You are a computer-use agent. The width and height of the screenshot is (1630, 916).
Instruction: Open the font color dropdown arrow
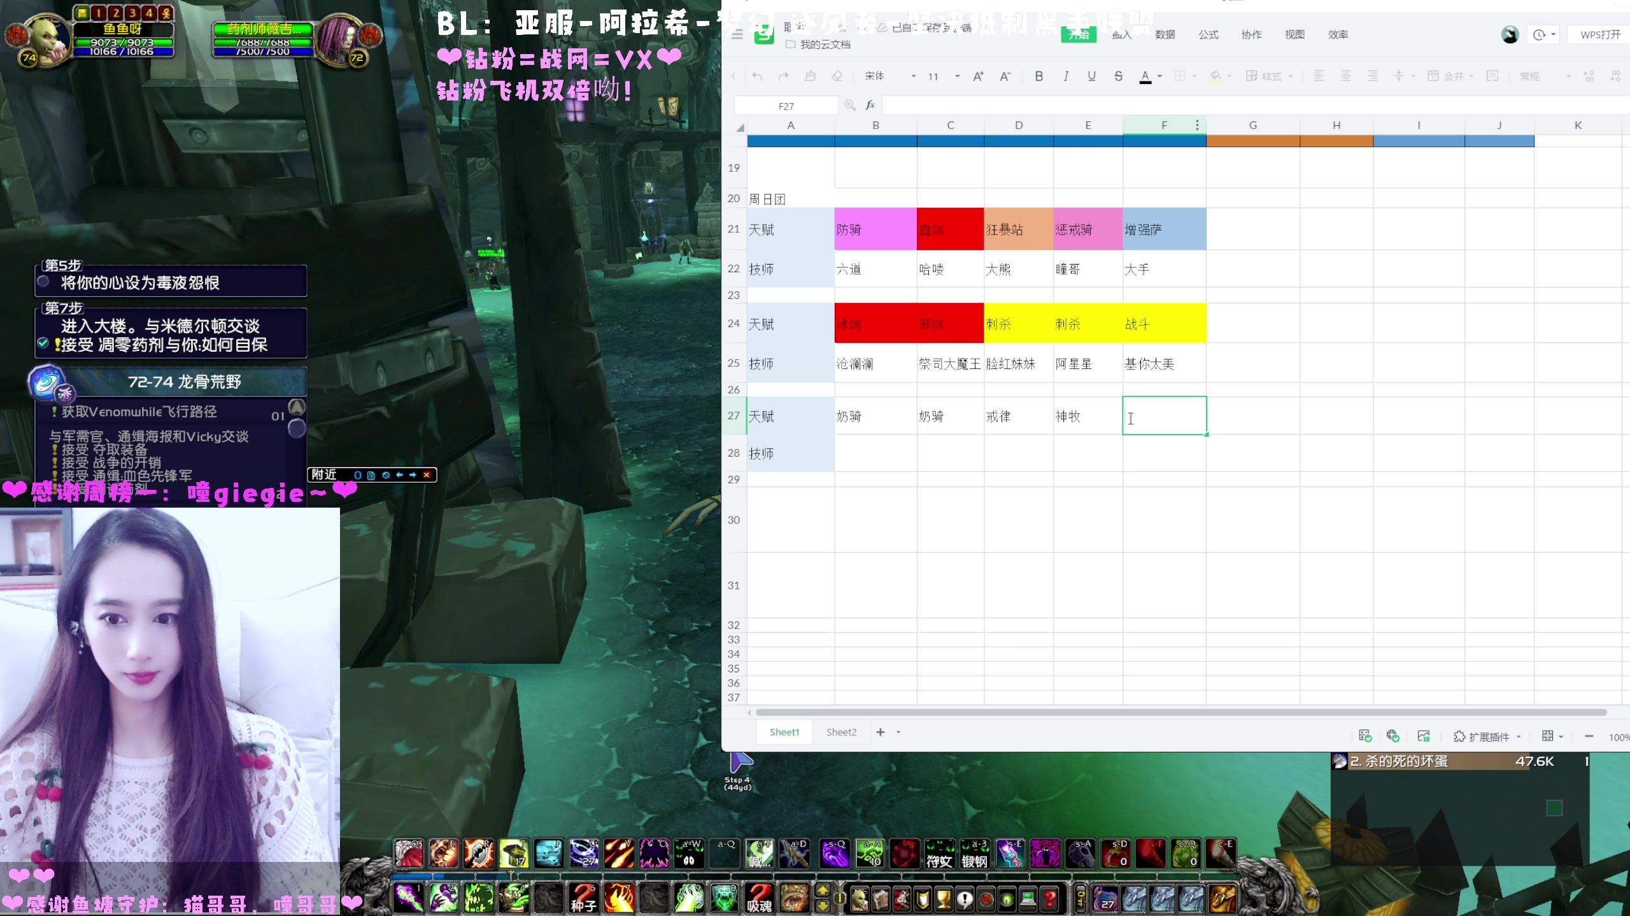click(1159, 76)
